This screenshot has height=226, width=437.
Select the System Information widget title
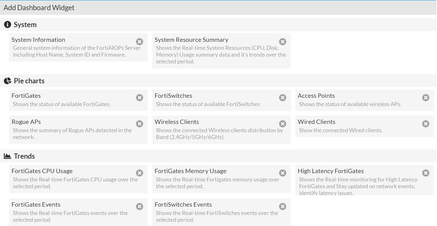38,40
